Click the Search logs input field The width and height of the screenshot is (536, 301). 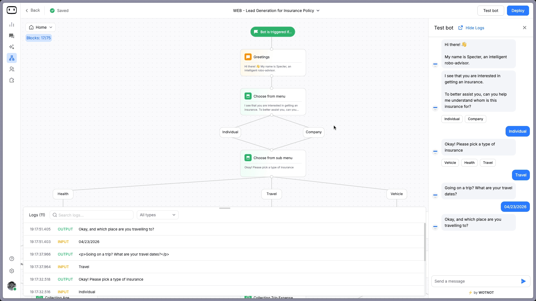[x=92, y=215]
